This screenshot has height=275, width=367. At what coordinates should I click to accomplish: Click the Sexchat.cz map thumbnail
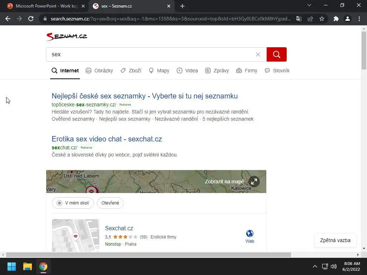click(x=76, y=236)
